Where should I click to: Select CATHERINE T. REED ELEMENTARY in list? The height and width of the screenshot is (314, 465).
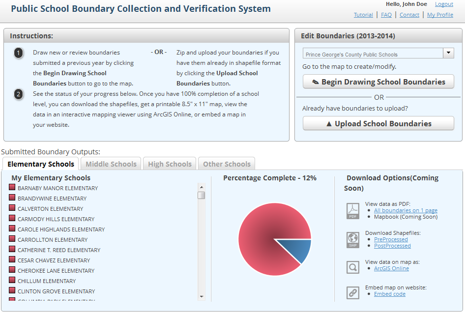[x=58, y=250]
